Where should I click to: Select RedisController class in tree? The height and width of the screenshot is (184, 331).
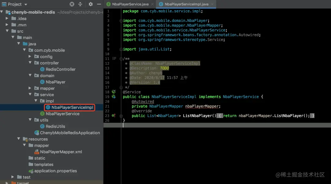tap(61, 69)
